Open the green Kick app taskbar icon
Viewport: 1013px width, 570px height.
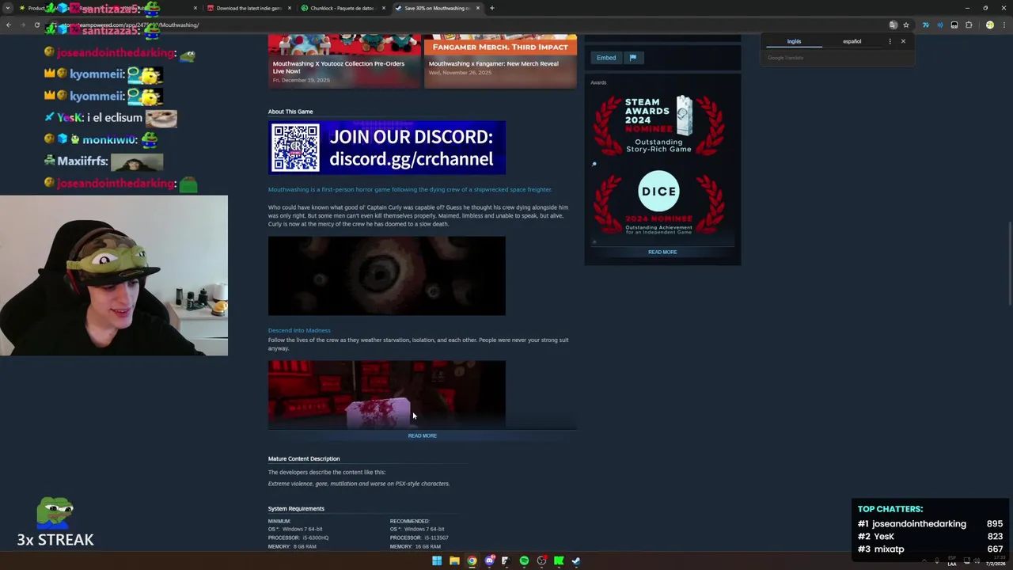click(x=559, y=560)
